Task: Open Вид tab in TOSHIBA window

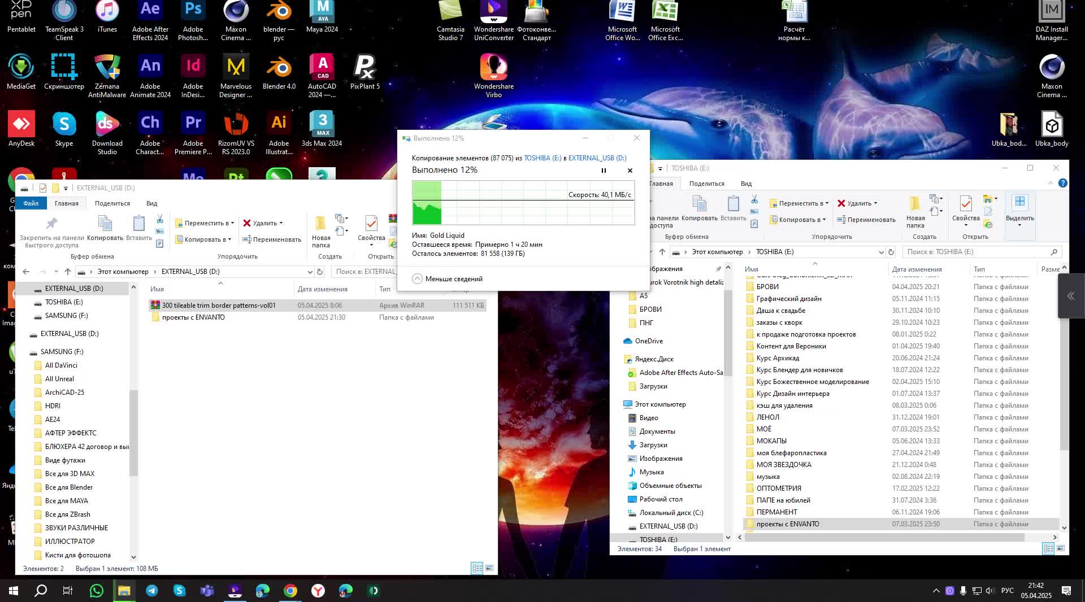Action: (747, 184)
